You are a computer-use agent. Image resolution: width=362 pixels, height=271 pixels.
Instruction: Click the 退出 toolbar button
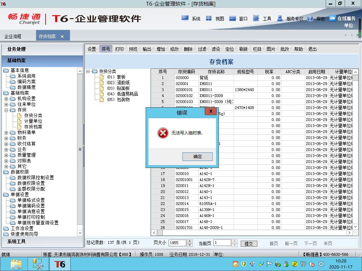click(313, 49)
